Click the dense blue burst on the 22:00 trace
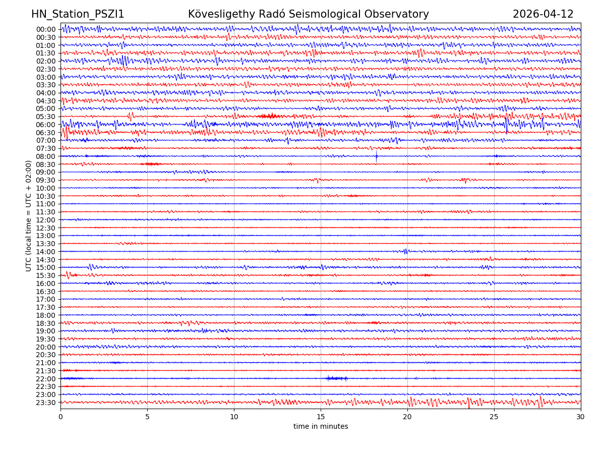 [x=336, y=378]
